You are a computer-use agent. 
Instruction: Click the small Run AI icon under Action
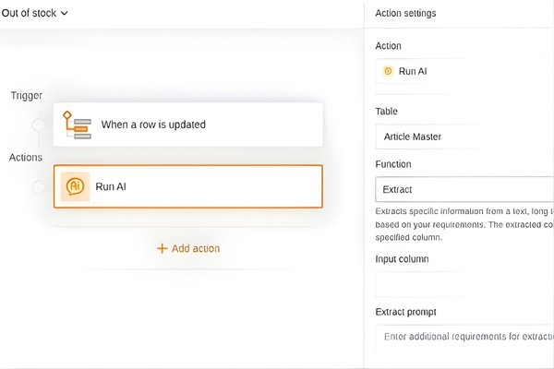[388, 71]
